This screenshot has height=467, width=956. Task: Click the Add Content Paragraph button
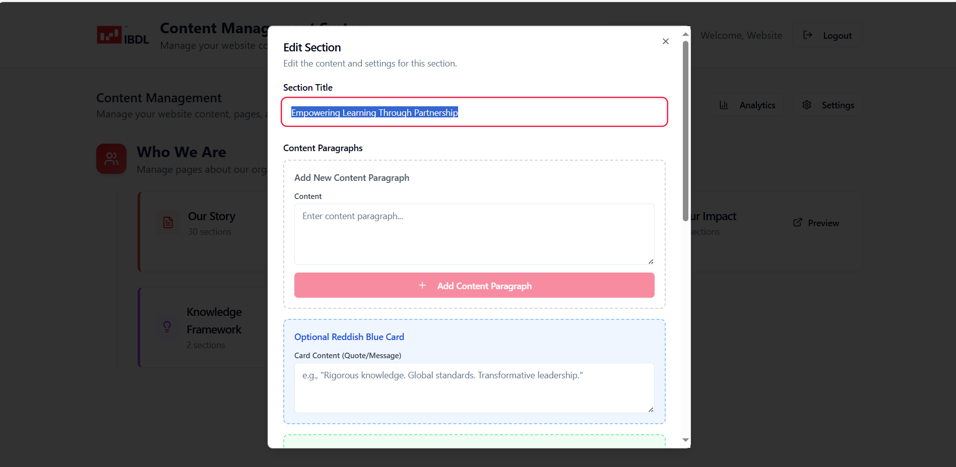[474, 285]
